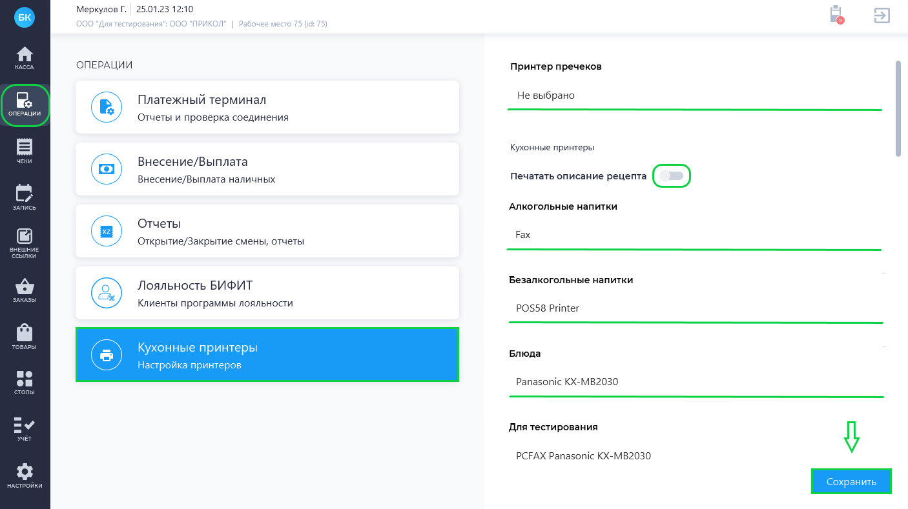The image size is (908, 509).
Task: Click the Лояльность БИФИТ client icon
Action: [x=107, y=293]
